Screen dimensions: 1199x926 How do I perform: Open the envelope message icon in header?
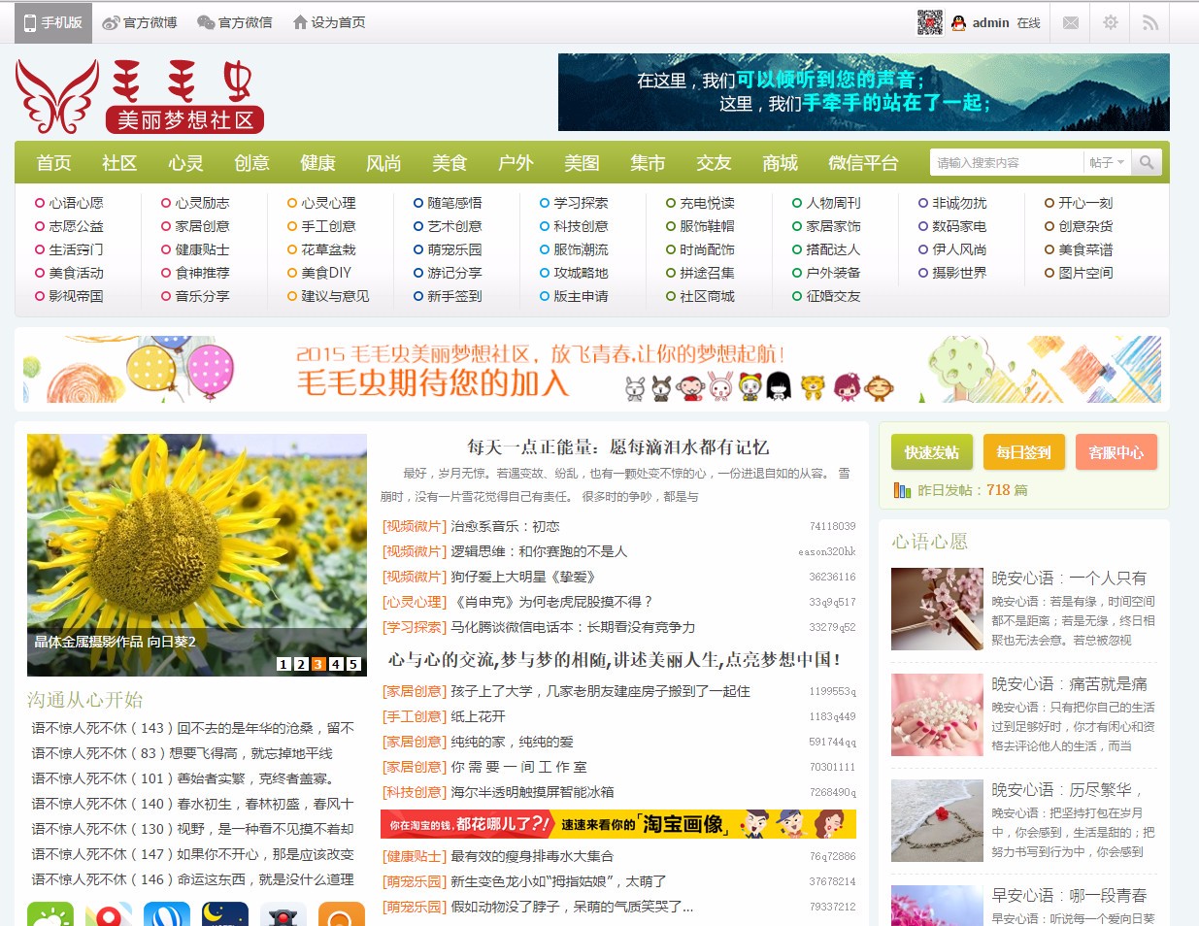[1070, 21]
